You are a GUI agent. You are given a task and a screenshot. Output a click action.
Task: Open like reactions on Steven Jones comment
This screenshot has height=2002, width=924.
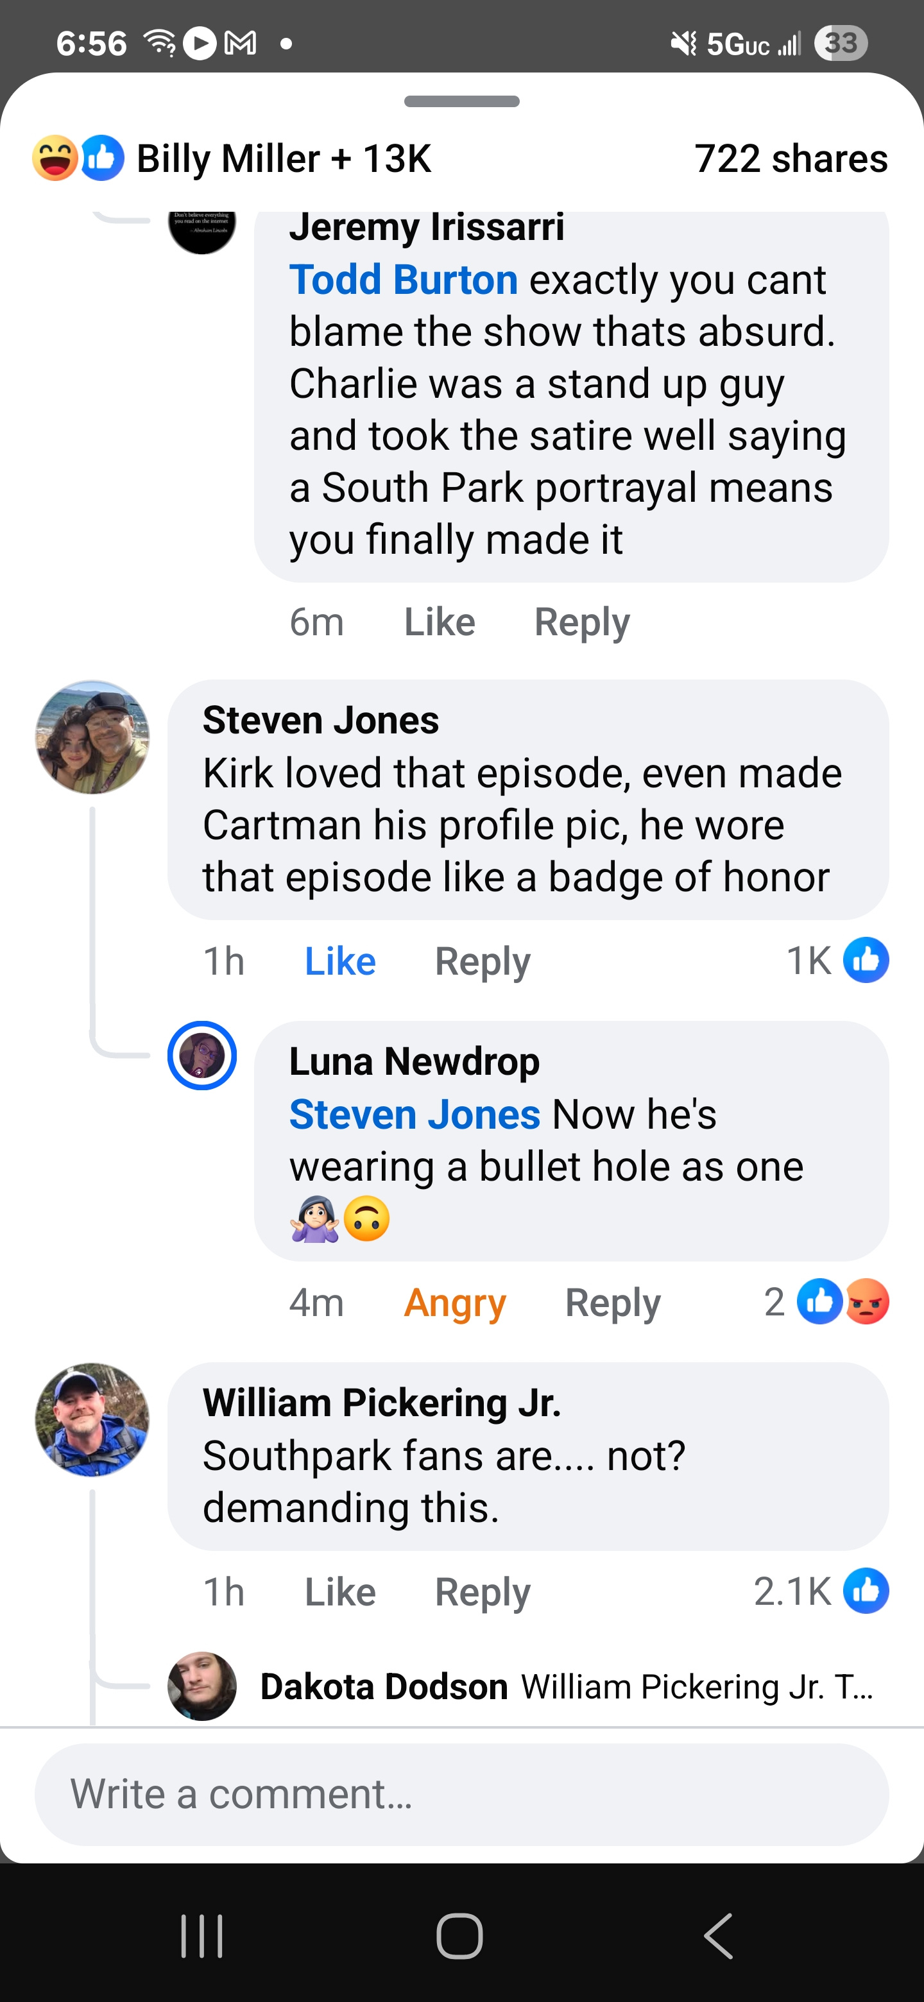865,961
